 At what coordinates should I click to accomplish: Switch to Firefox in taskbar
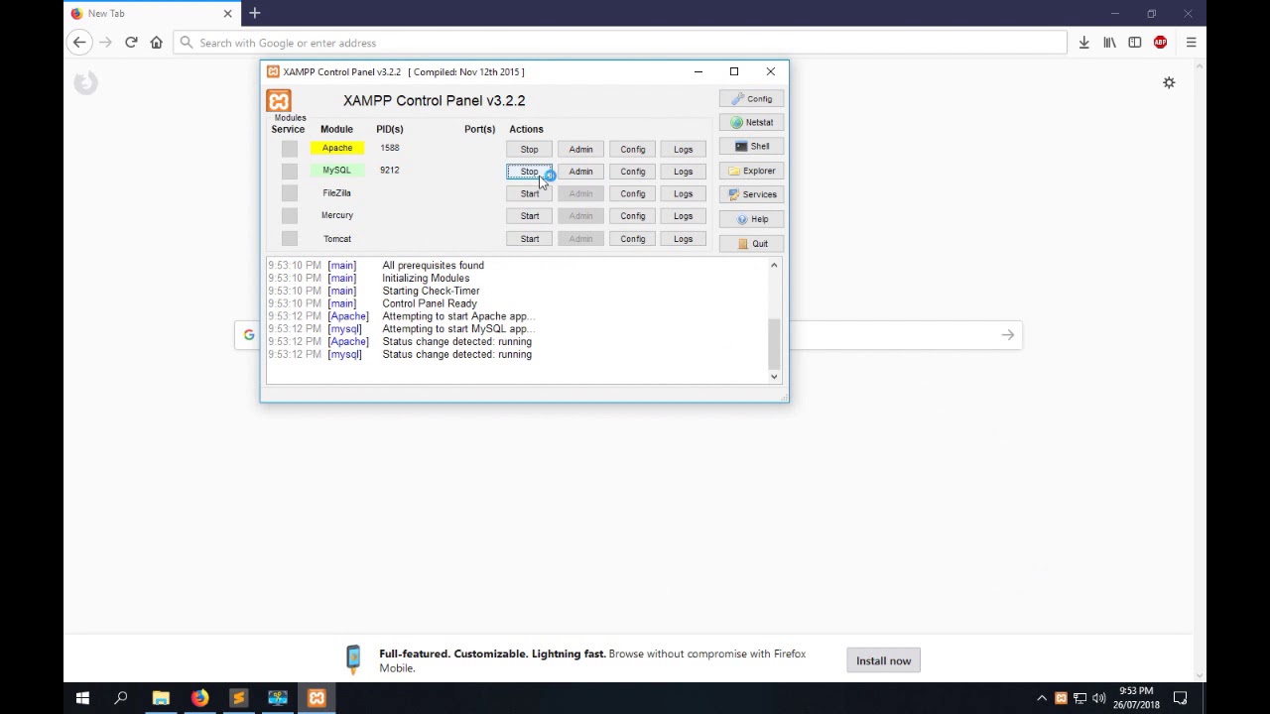tap(199, 698)
